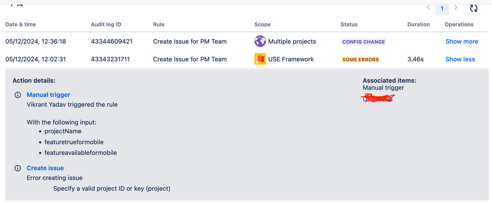Click the redacted associated item link
The height and width of the screenshot is (204, 492).
click(378, 99)
